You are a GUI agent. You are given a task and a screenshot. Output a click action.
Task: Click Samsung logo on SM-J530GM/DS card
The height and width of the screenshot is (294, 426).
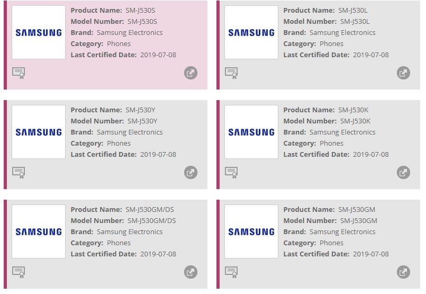pyautogui.click(x=39, y=231)
